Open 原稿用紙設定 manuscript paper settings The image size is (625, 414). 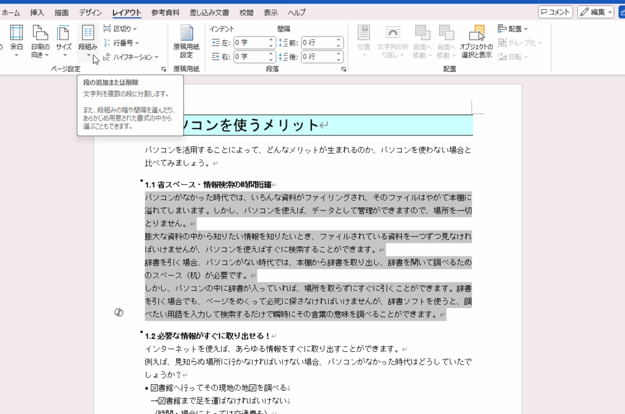186,40
